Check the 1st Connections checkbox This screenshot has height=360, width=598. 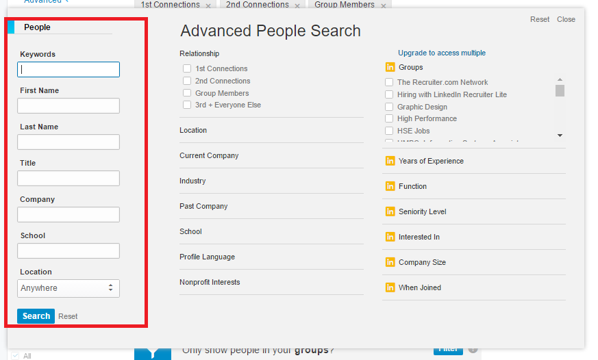pos(187,68)
